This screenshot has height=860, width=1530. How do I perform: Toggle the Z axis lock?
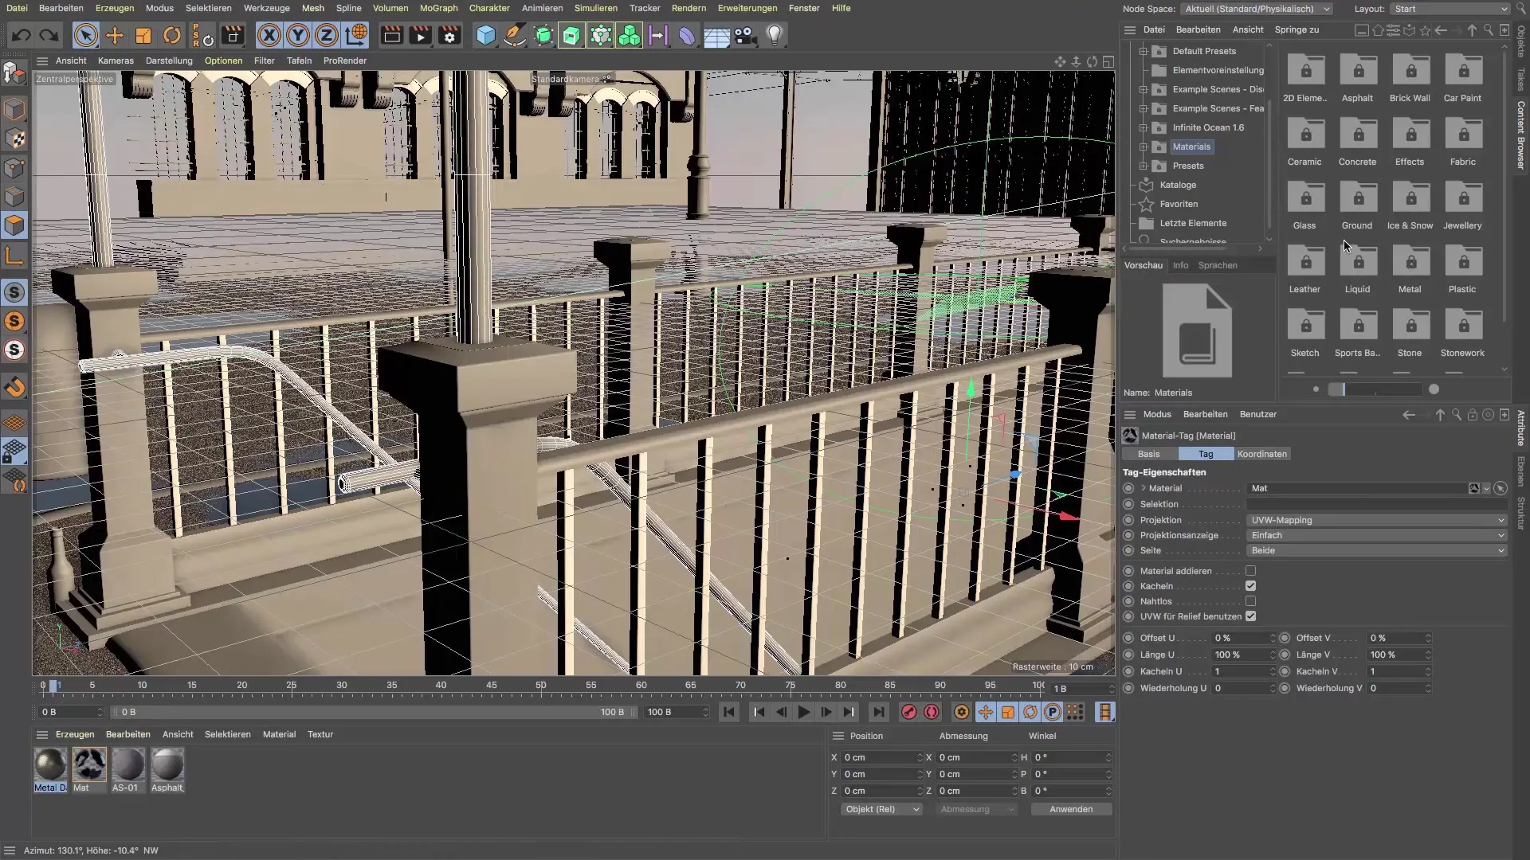click(x=327, y=35)
